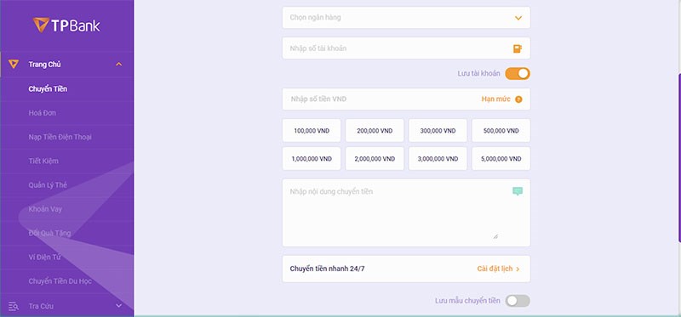The width and height of the screenshot is (681, 317).
Task: Toggle the Lưu tài khoản switch
Action: click(x=518, y=74)
